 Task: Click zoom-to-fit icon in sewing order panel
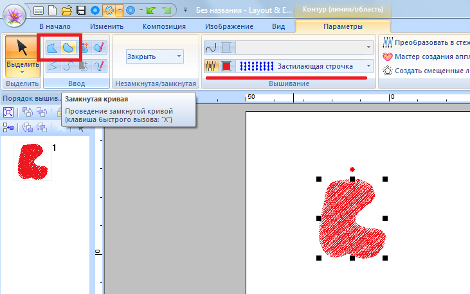9,112
